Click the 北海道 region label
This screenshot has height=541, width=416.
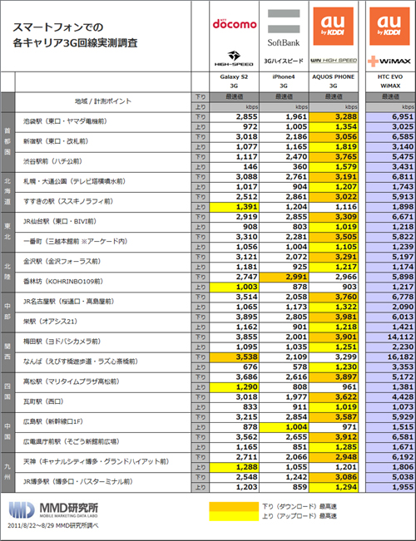(x=7, y=192)
